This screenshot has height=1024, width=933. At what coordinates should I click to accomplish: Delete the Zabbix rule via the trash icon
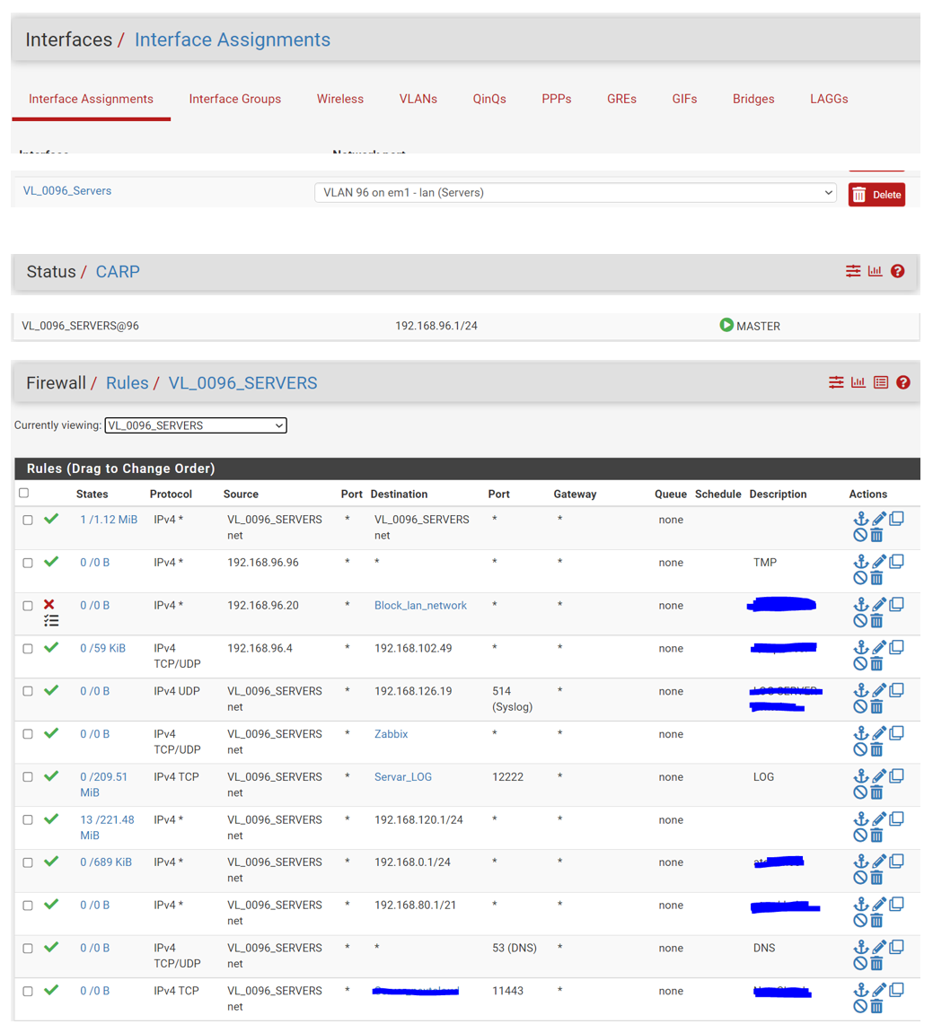[x=876, y=749]
